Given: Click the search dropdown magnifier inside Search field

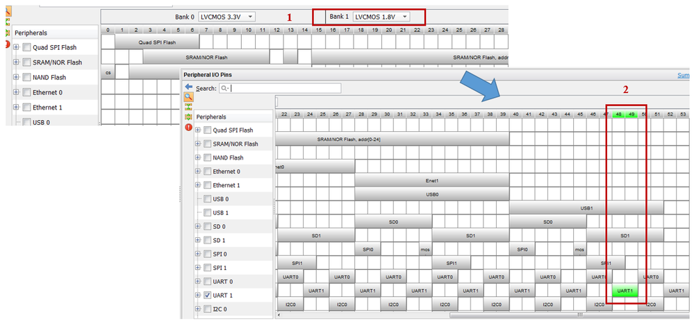Looking at the screenshot, I should [225, 88].
